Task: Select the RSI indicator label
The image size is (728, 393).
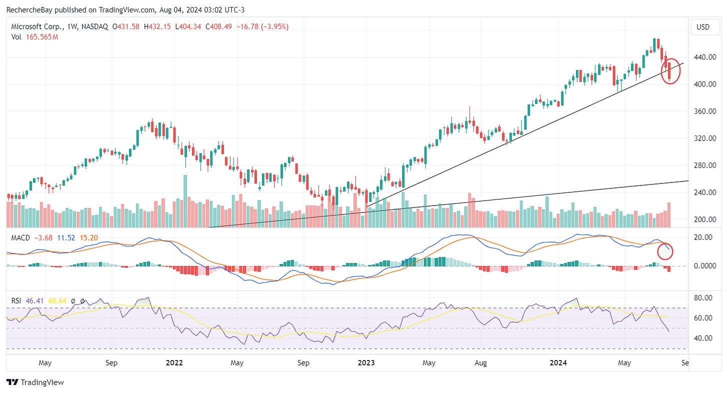Action: click(16, 301)
